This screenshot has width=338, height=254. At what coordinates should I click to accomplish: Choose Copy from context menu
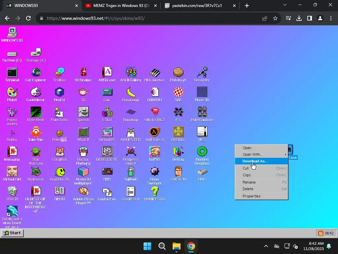coord(261,175)
